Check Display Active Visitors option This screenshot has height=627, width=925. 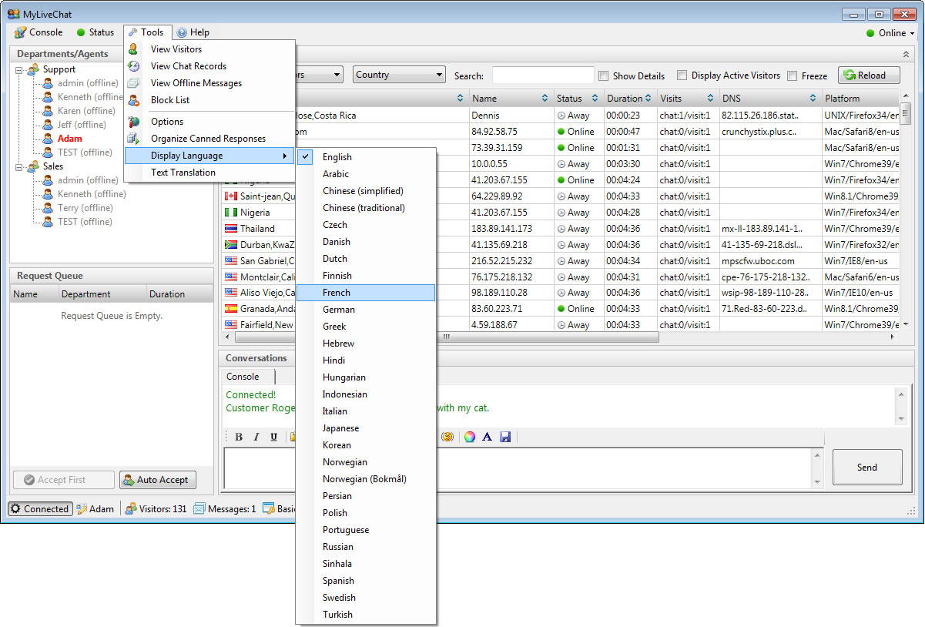pyautogui.click(x=682, y=75)
